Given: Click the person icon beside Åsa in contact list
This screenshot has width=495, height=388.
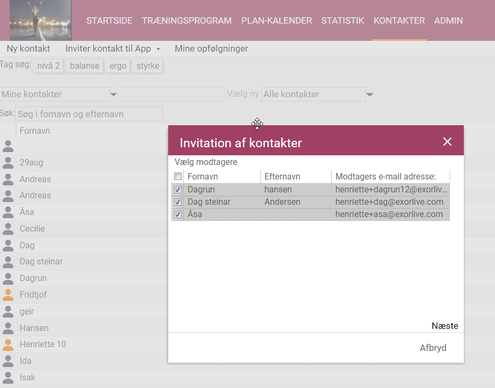Looking at the screenshot, I should 8,212.
